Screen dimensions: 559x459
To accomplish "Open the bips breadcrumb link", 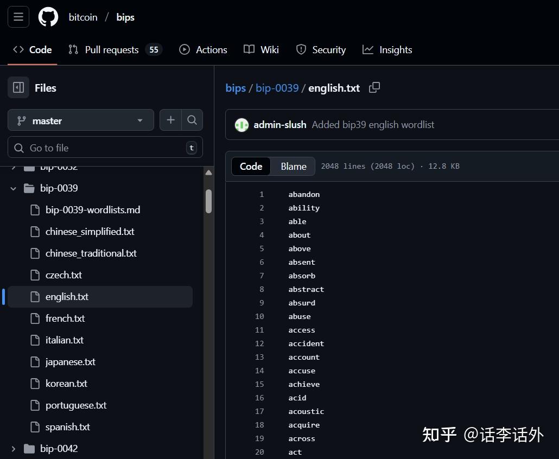I will click(236, 88).
